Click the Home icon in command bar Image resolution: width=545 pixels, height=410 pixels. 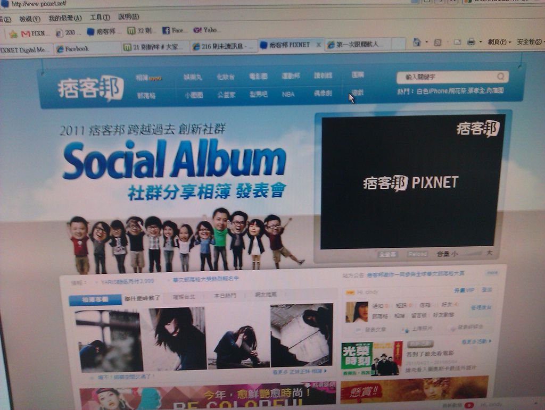(417, 43)
